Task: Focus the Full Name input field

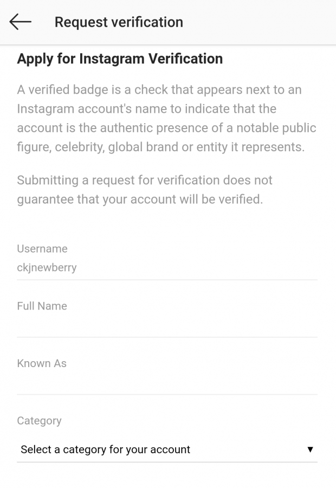Action: (x=167, y=325)
